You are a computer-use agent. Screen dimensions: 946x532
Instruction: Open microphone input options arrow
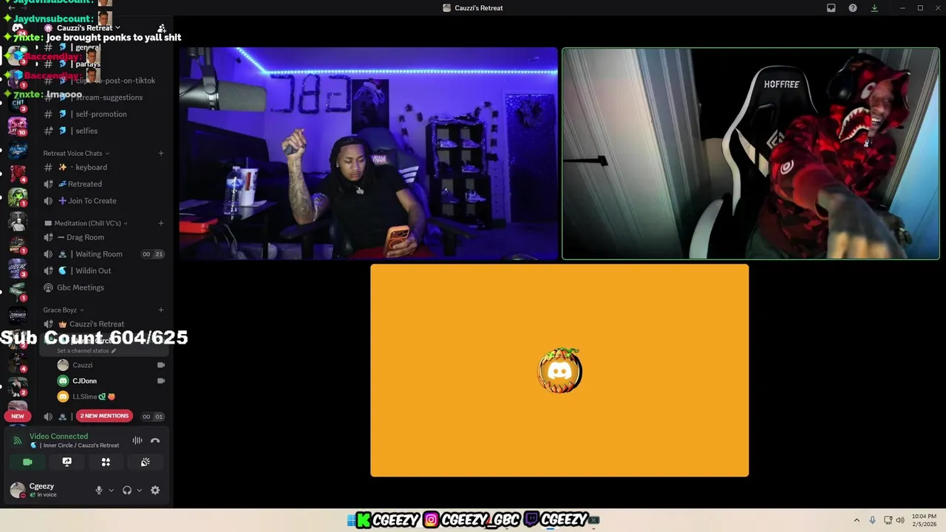point(111,490)
